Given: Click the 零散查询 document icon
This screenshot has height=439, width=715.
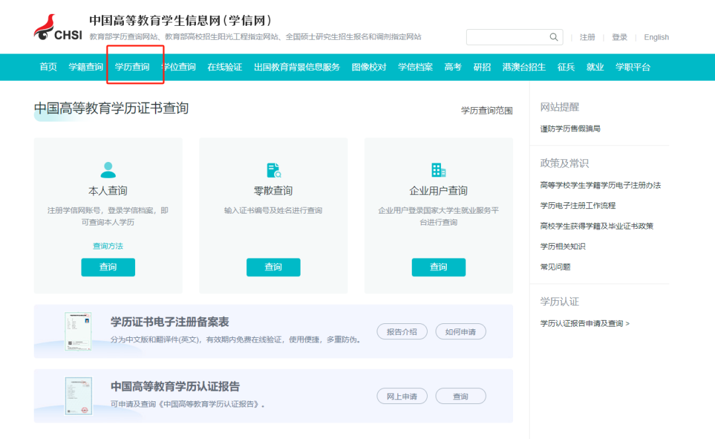Looking at the screenshot, I should (273, 170).
